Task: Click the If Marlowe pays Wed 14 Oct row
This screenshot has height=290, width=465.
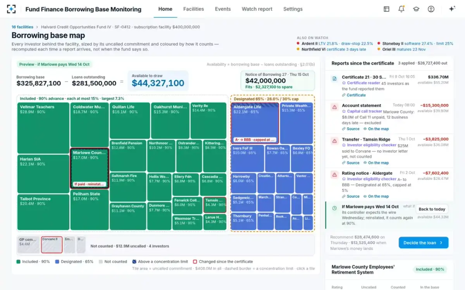Action: pyautogui.click(x=389, y=215)
